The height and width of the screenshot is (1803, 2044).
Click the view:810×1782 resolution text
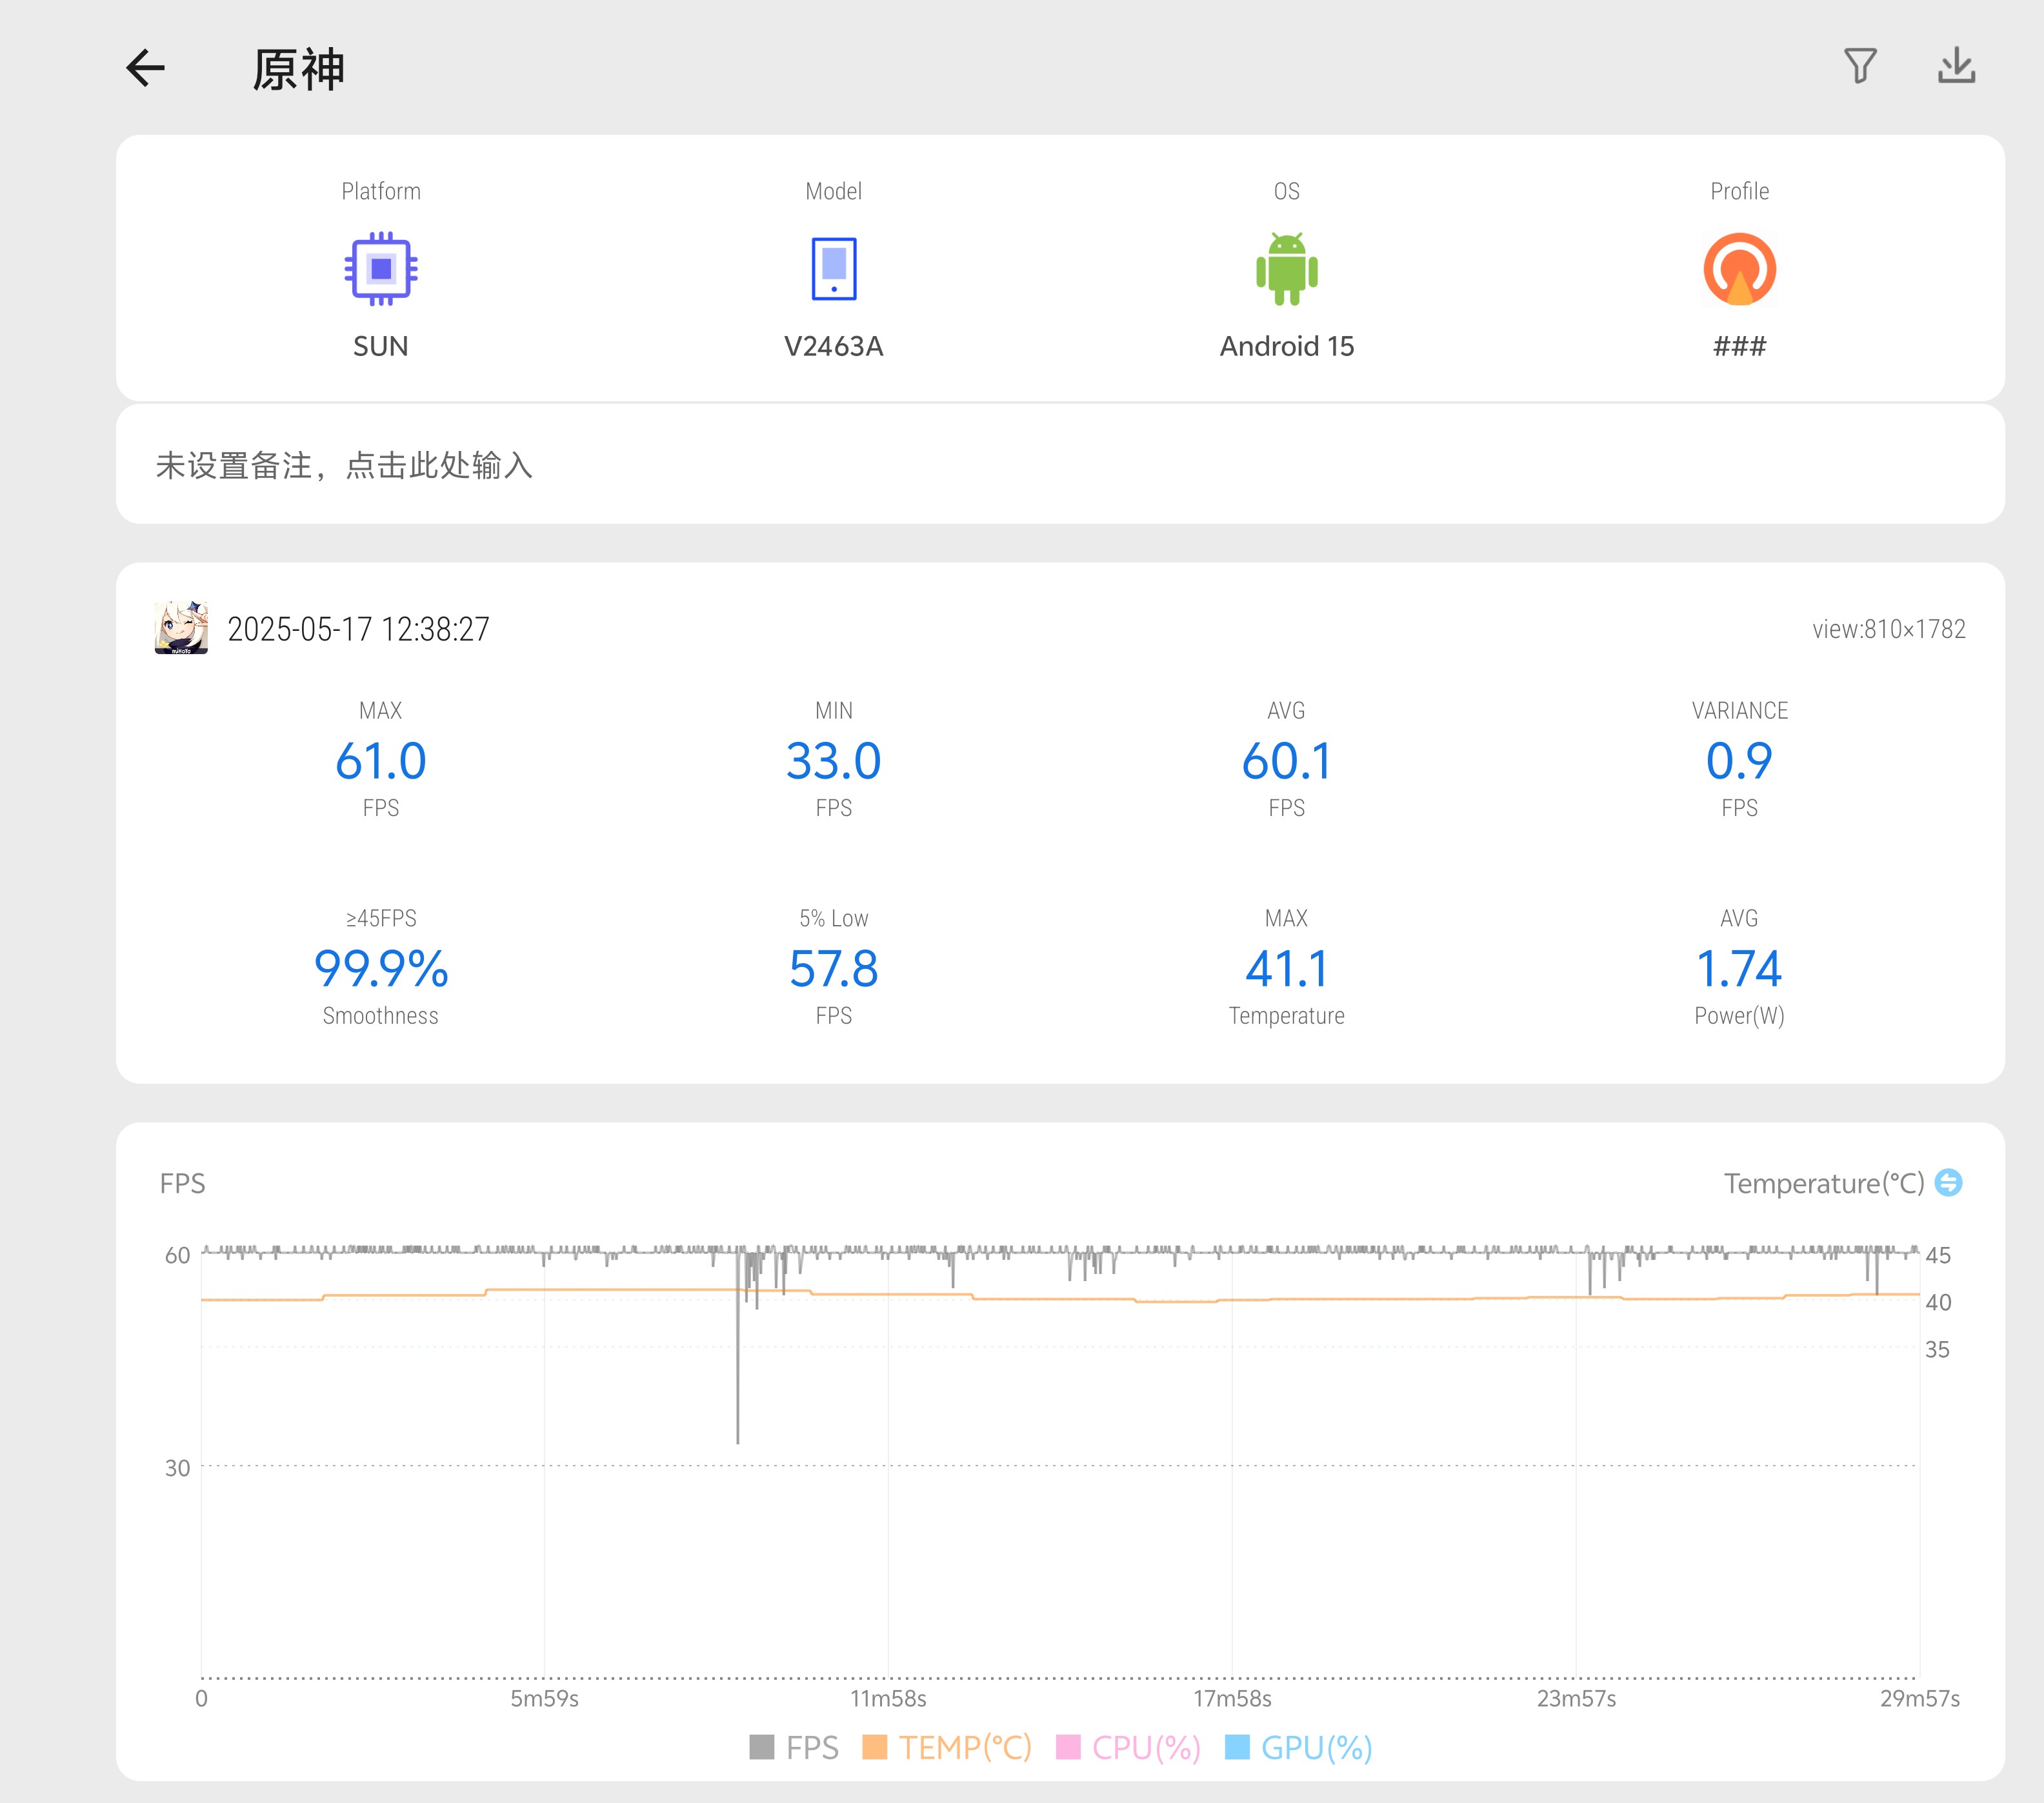coord(1889,629)
